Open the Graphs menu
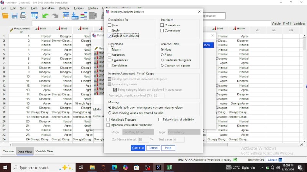307x172 pixels. tap(79, 8)
